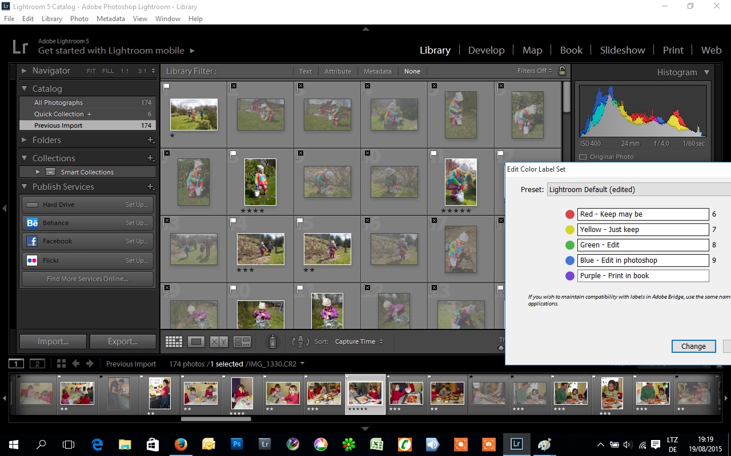Click the Import button

tap(53, 341)
